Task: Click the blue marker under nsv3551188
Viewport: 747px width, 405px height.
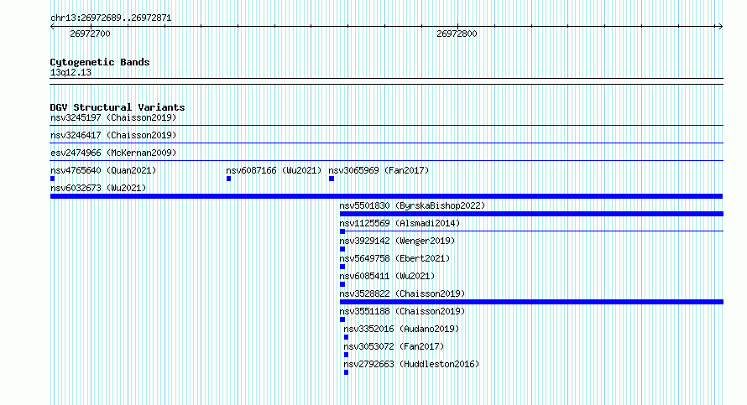Action: (x=342, y=319)
